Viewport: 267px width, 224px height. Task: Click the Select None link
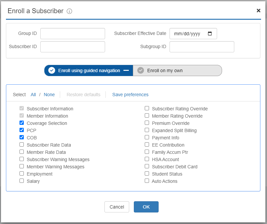pyautogui.click(x=49, y=95)
